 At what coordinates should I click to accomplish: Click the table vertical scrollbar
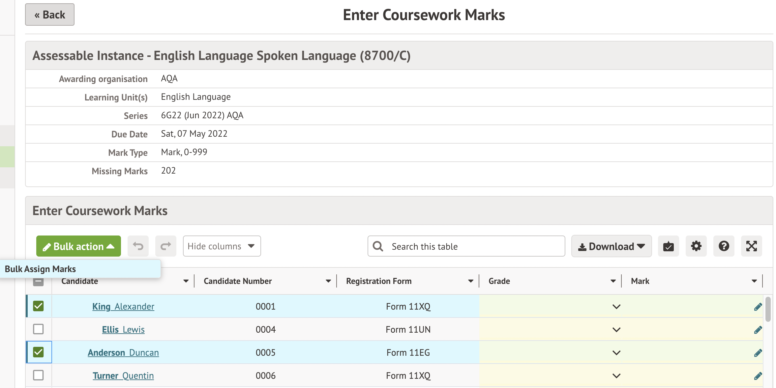tap(768, 310)
